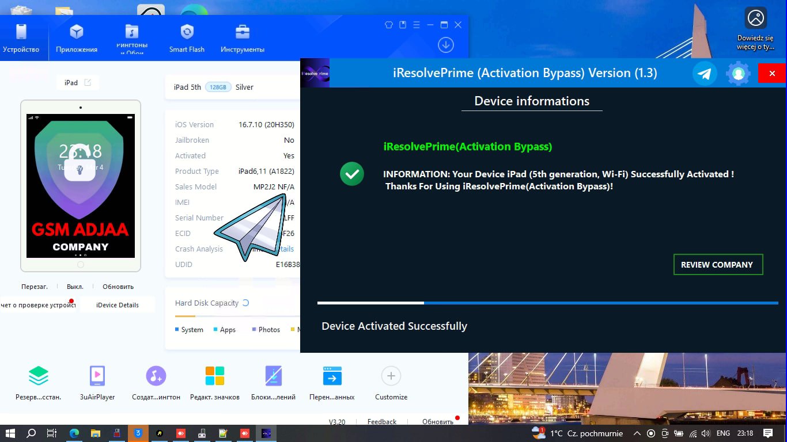Image resolution: width=787 pixels, height=442 pixels.
Task: Switch to the Smart Flash tab
Action: (187, 38)
